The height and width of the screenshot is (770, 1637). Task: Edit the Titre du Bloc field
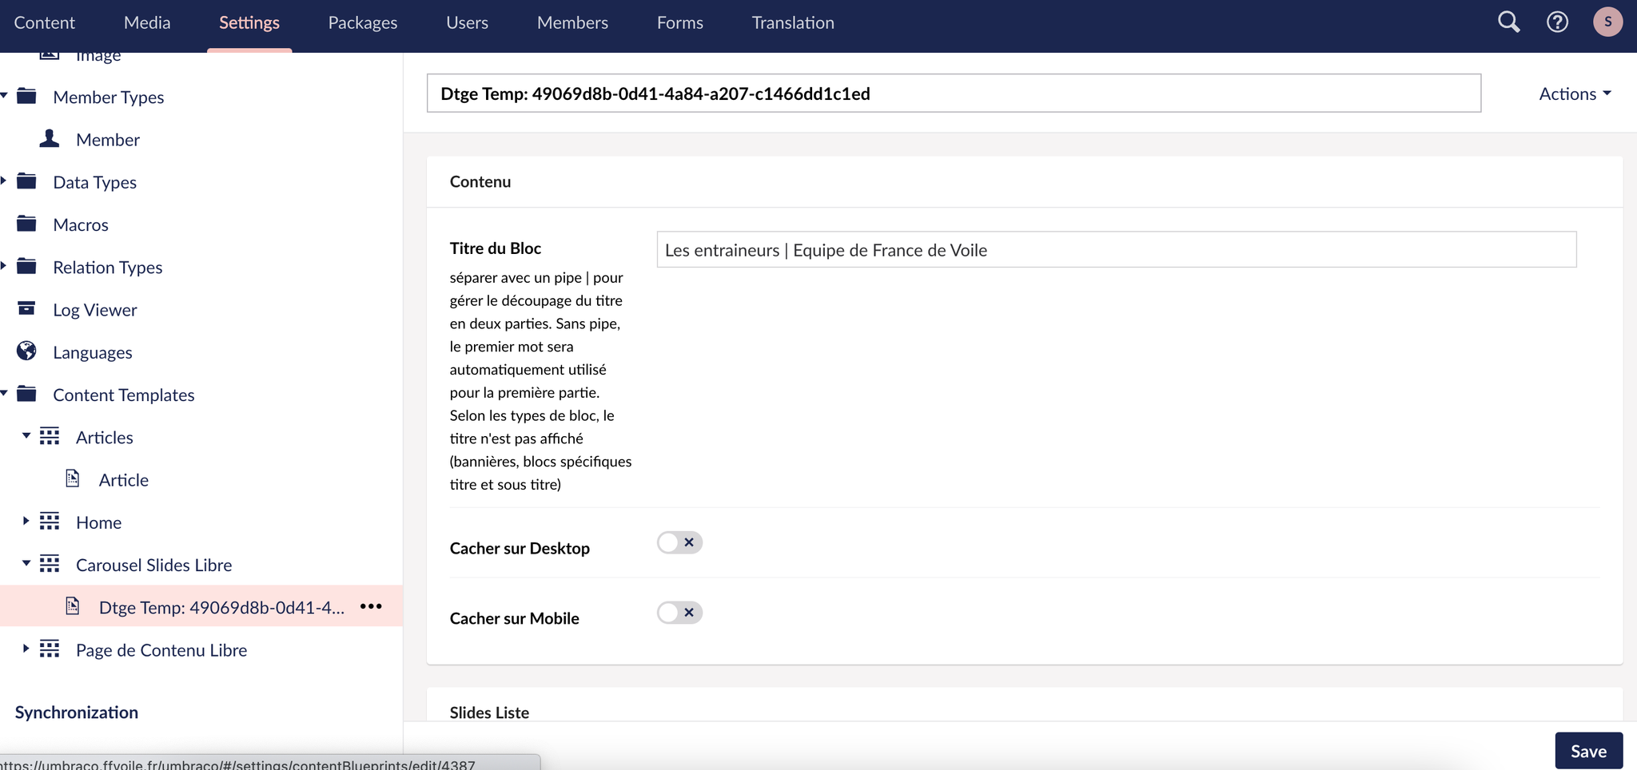coord(1117,250)
